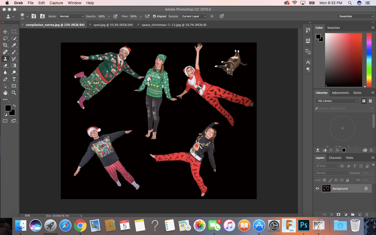Select the Eraser tool
The height and width of the screenshot is (235, 376).
(x=5, y=66)
